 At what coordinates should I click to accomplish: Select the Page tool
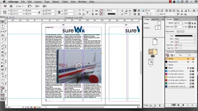(2, 28)
